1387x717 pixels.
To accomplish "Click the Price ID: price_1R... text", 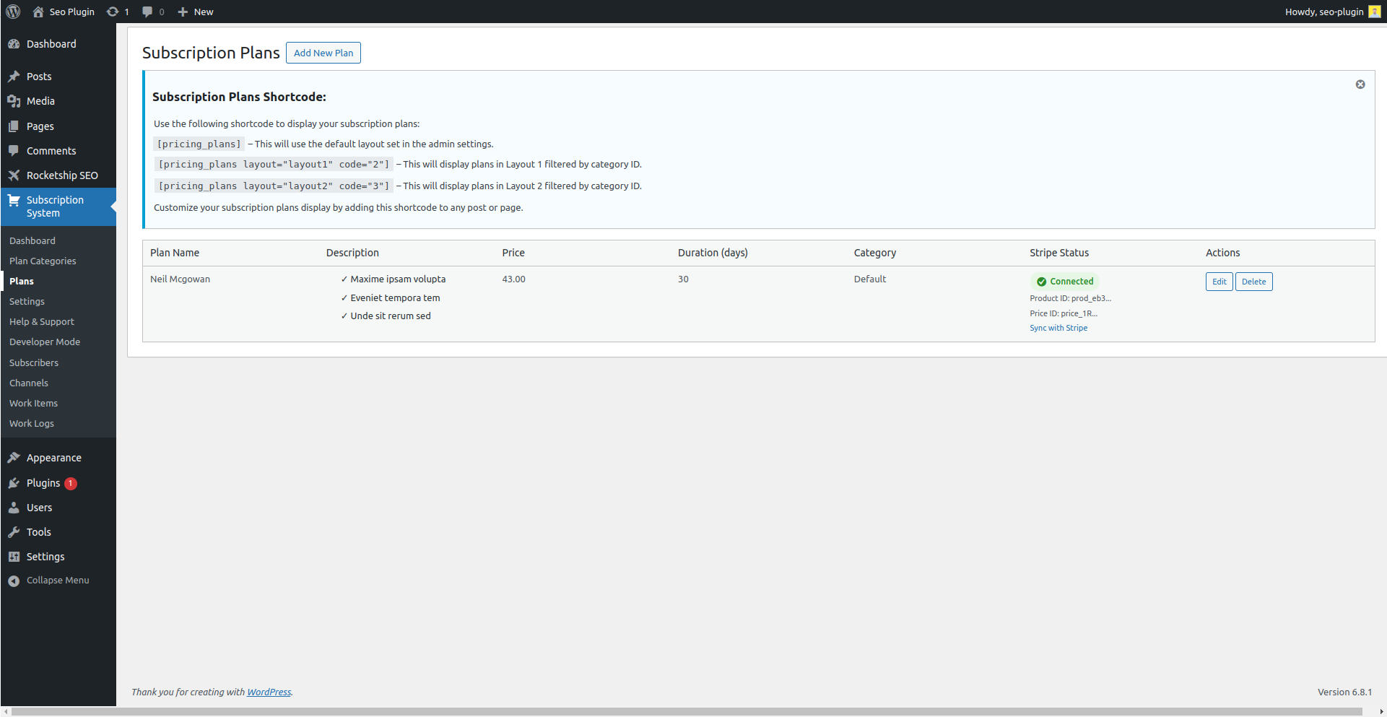I will pos(1064,313).
